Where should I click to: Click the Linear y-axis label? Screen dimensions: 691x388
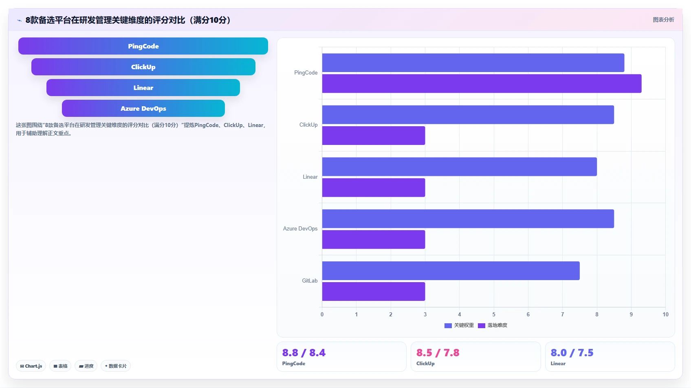click(x=310, y=177)
